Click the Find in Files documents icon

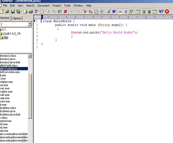click(x=96, y=12)
